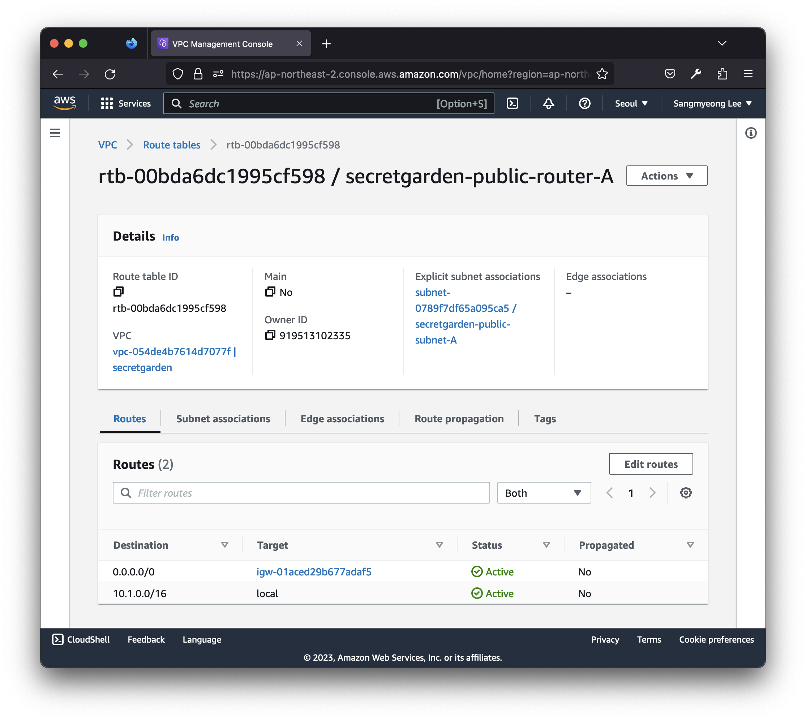Sort routes by Target column
This screenshot has height=721, width=806.
tap(439, 545)
